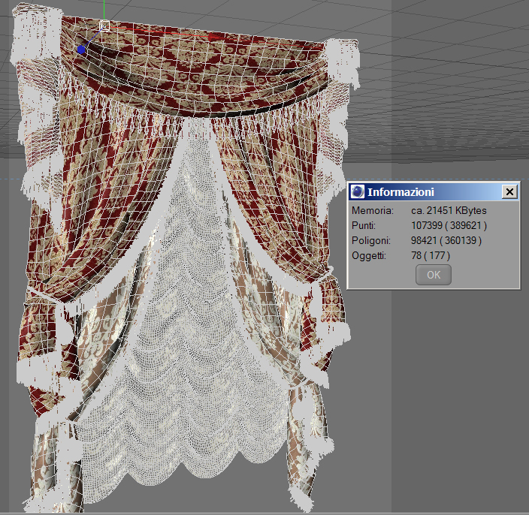Select the right red drape panel
The image size is (529, 515).
(x=270, y=202)
